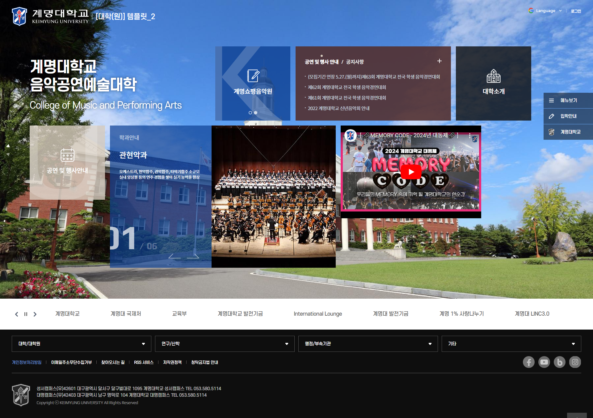This screenshot has width=593, height=418.
Task: Open the YouTube video options menu icon
Action: [469, 135]
